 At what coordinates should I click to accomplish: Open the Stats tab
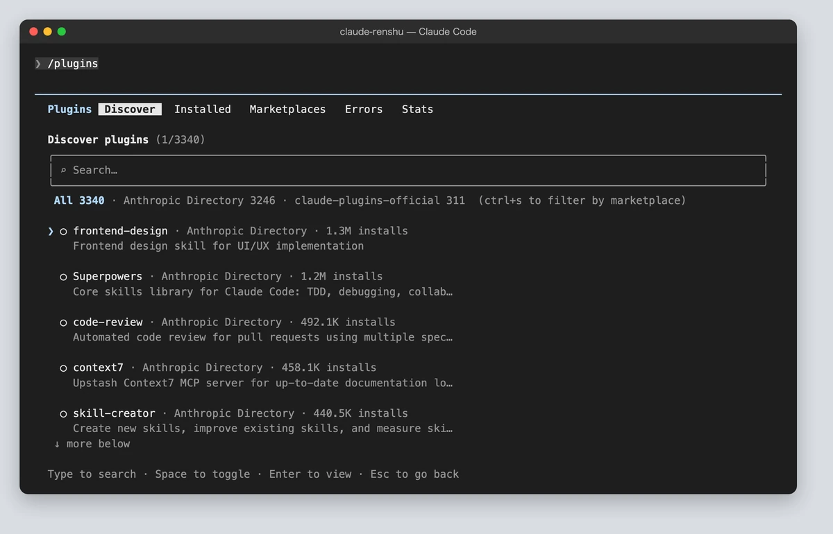point(417,109)
